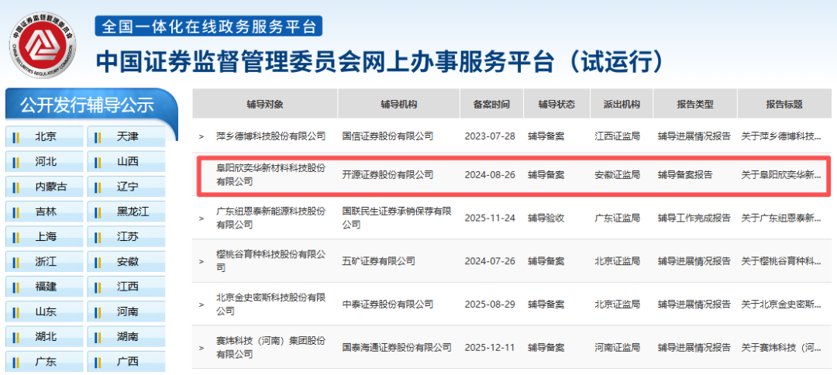Open the 关于萍乡德博科技 report link
This screenshot has width=837, height=375.
[x=780, y=136]
